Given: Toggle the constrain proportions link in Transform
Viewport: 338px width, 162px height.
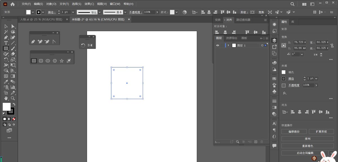Looking at the screenshot, I should point(332,45).
